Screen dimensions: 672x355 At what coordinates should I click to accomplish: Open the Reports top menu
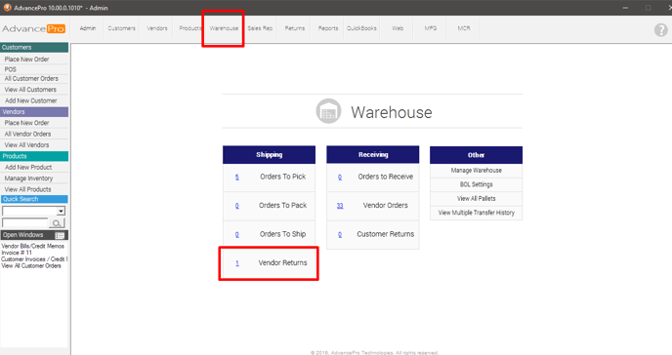pyautogui.click(x=328, y=28)
